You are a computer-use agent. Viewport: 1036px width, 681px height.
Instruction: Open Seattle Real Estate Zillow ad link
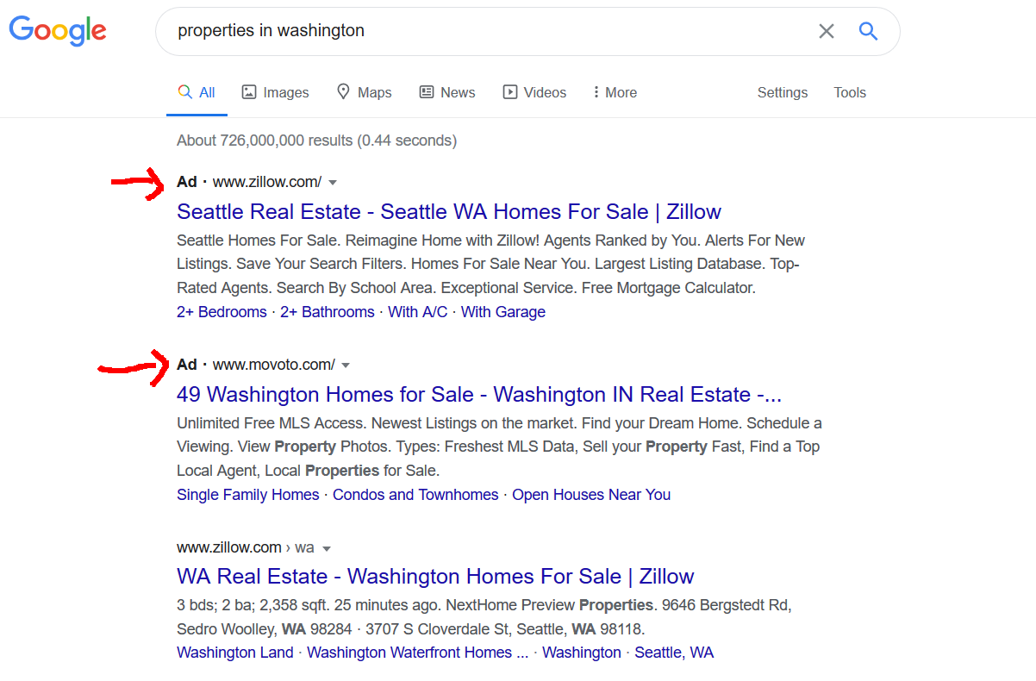click(x=449, y=211)
